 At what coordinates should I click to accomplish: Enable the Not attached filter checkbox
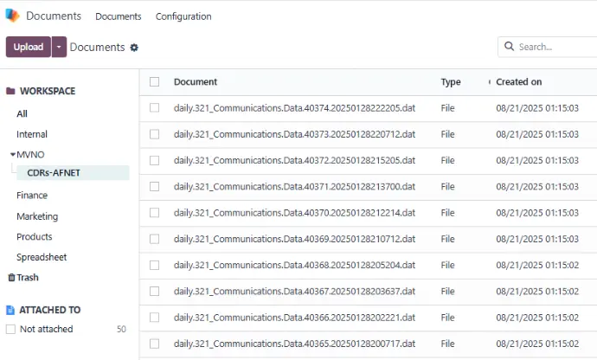coord(10,329)
